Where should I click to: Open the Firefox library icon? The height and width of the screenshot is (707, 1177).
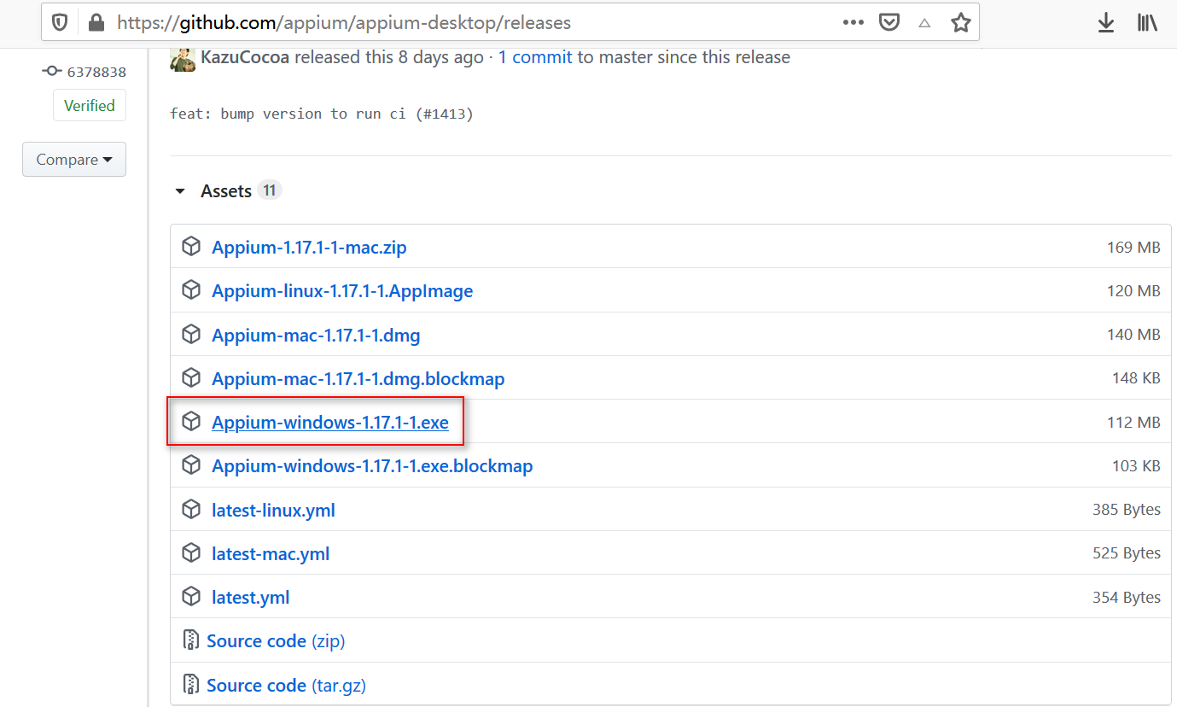pyautogui.click(x=1147, y=23)
